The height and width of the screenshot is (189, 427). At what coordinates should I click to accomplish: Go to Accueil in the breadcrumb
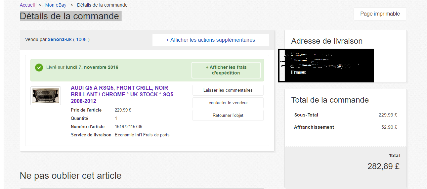tap(27, 5)
